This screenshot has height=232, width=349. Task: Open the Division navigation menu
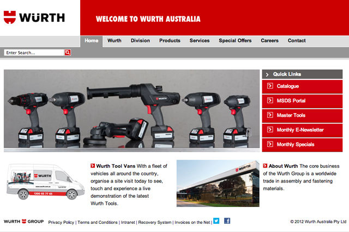[x=140, y=41]
